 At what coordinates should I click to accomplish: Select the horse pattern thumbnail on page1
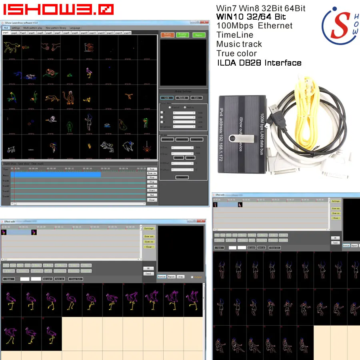(x=12, y=48)
